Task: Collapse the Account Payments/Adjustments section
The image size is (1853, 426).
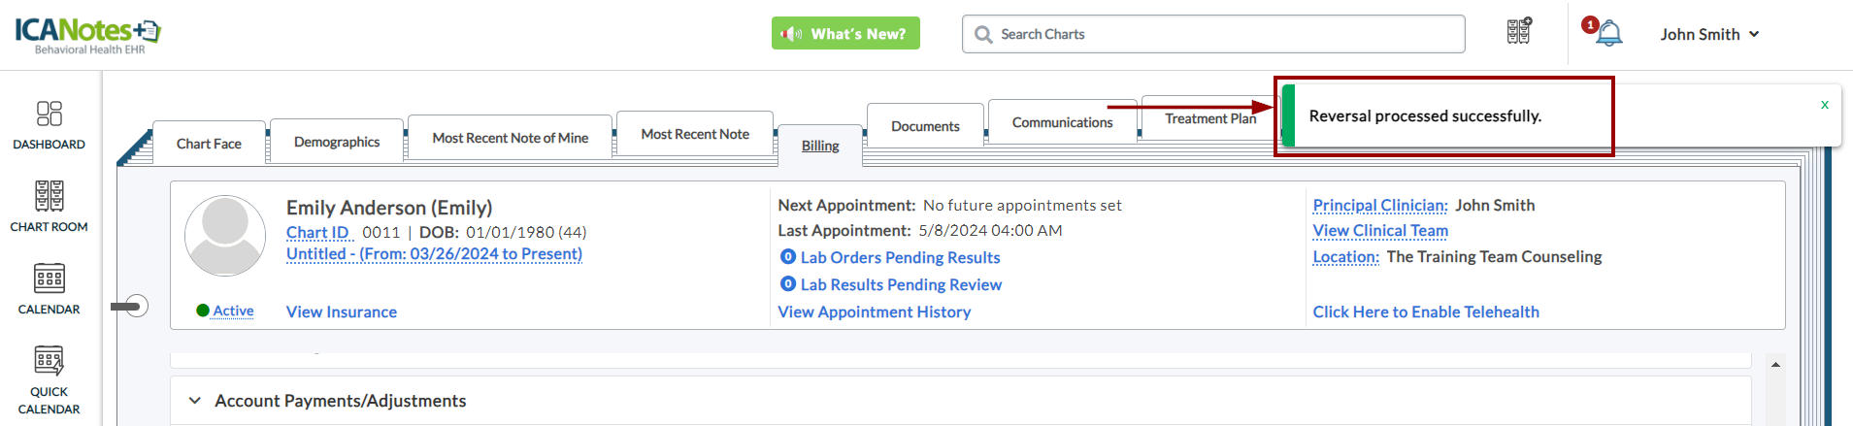Action: pos(195,401)
